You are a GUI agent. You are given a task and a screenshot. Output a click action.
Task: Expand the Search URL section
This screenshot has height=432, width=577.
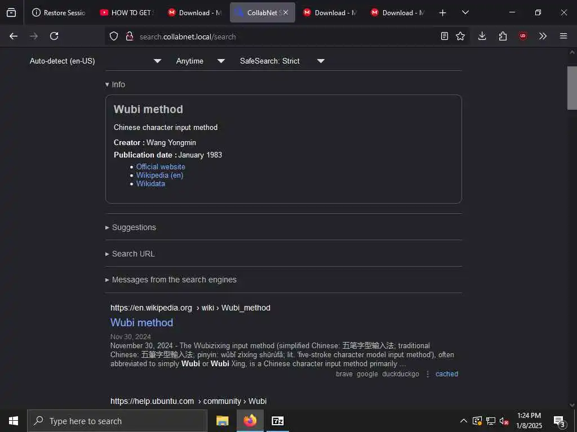point(130,254)
